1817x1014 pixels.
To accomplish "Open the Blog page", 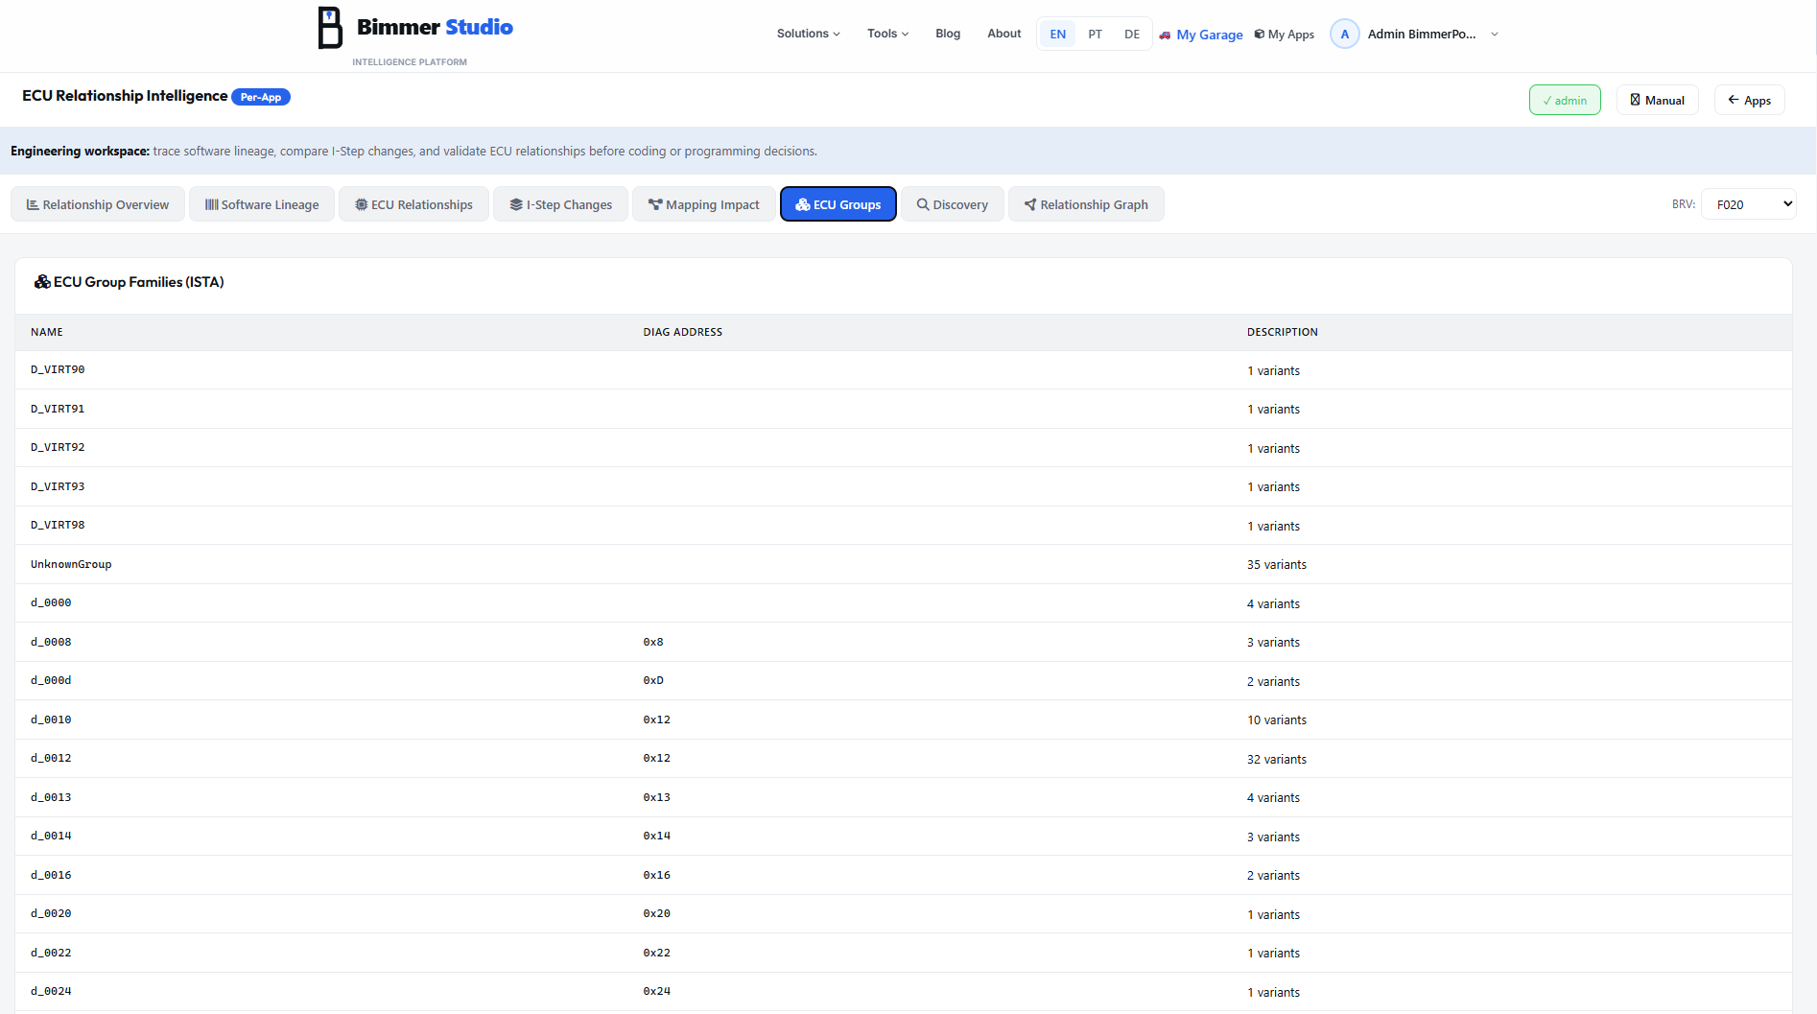I will coord(948,34).
